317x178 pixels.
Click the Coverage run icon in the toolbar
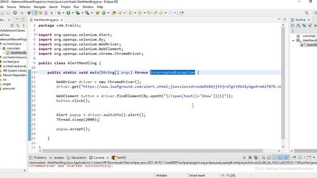click(78, 13)
